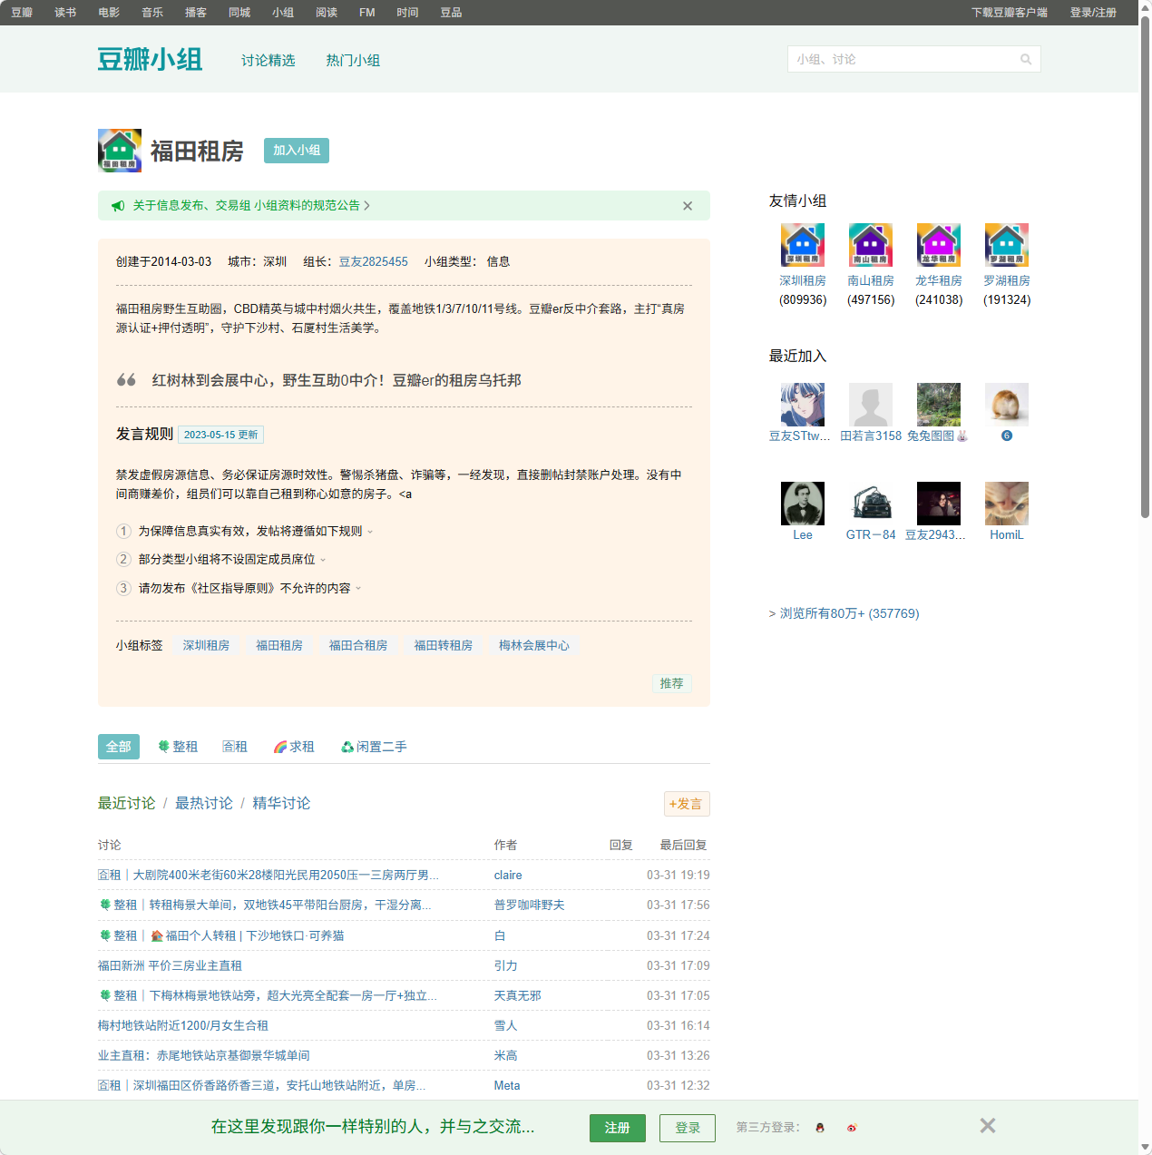Switch to the 最热讨论 tab
The image size is (1152, 1155).
point(203,804)
